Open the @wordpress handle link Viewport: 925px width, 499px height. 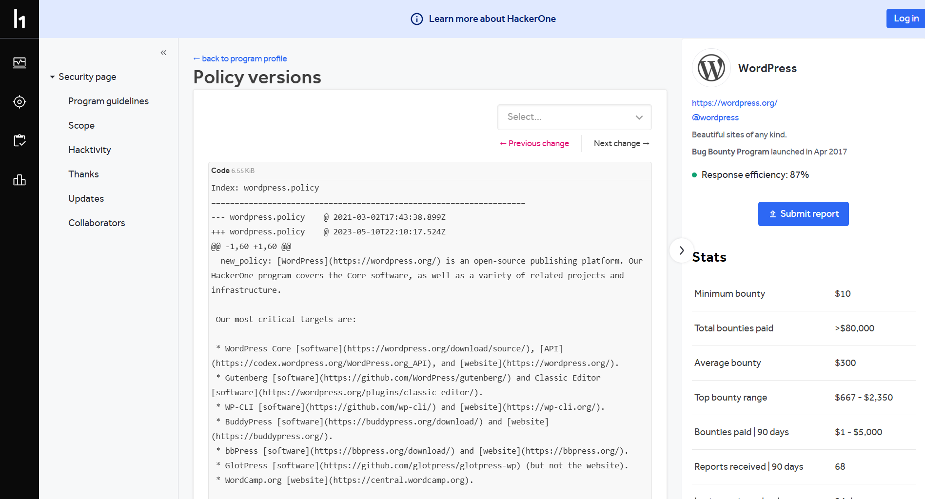[x=715, y=117]
